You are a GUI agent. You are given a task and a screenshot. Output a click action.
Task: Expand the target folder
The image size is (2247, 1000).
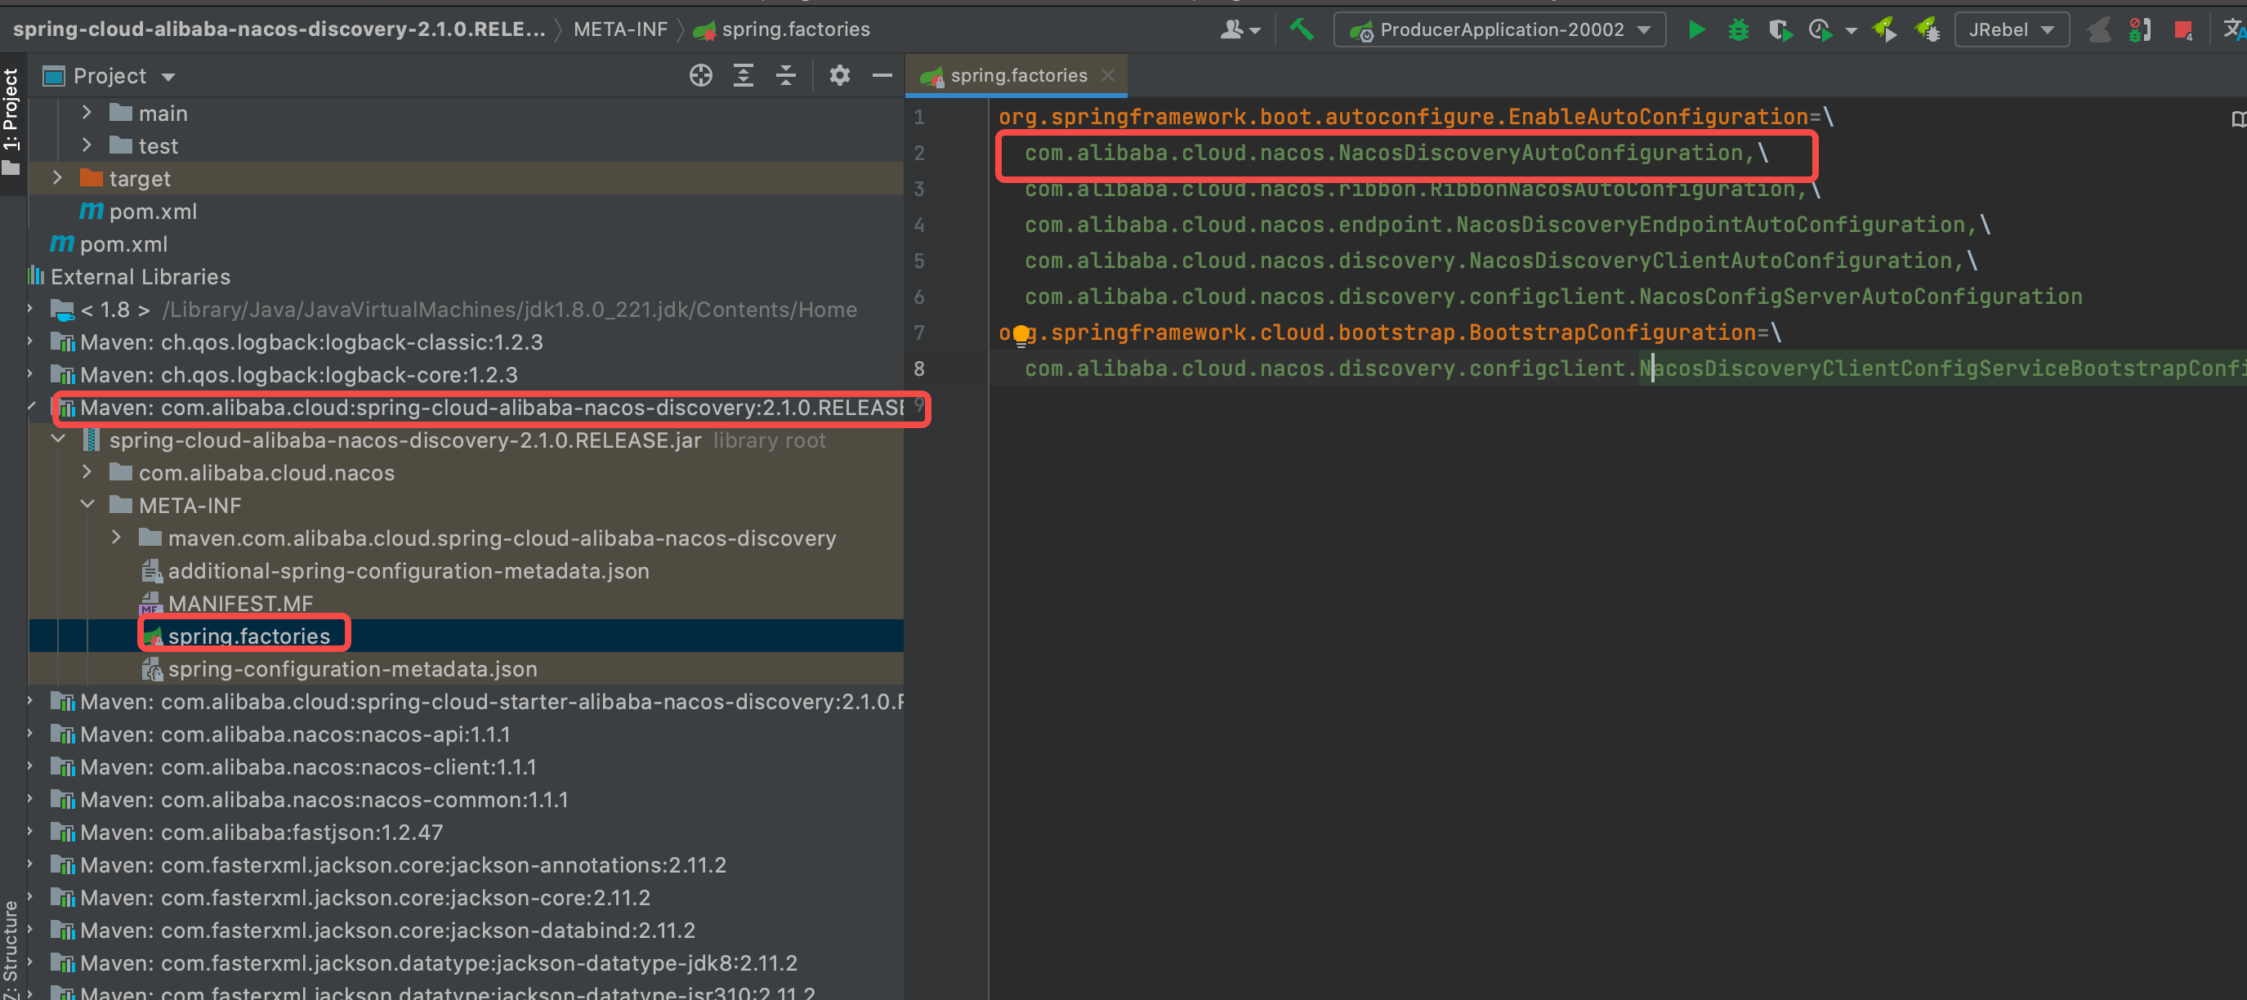[x=56, y=178]
